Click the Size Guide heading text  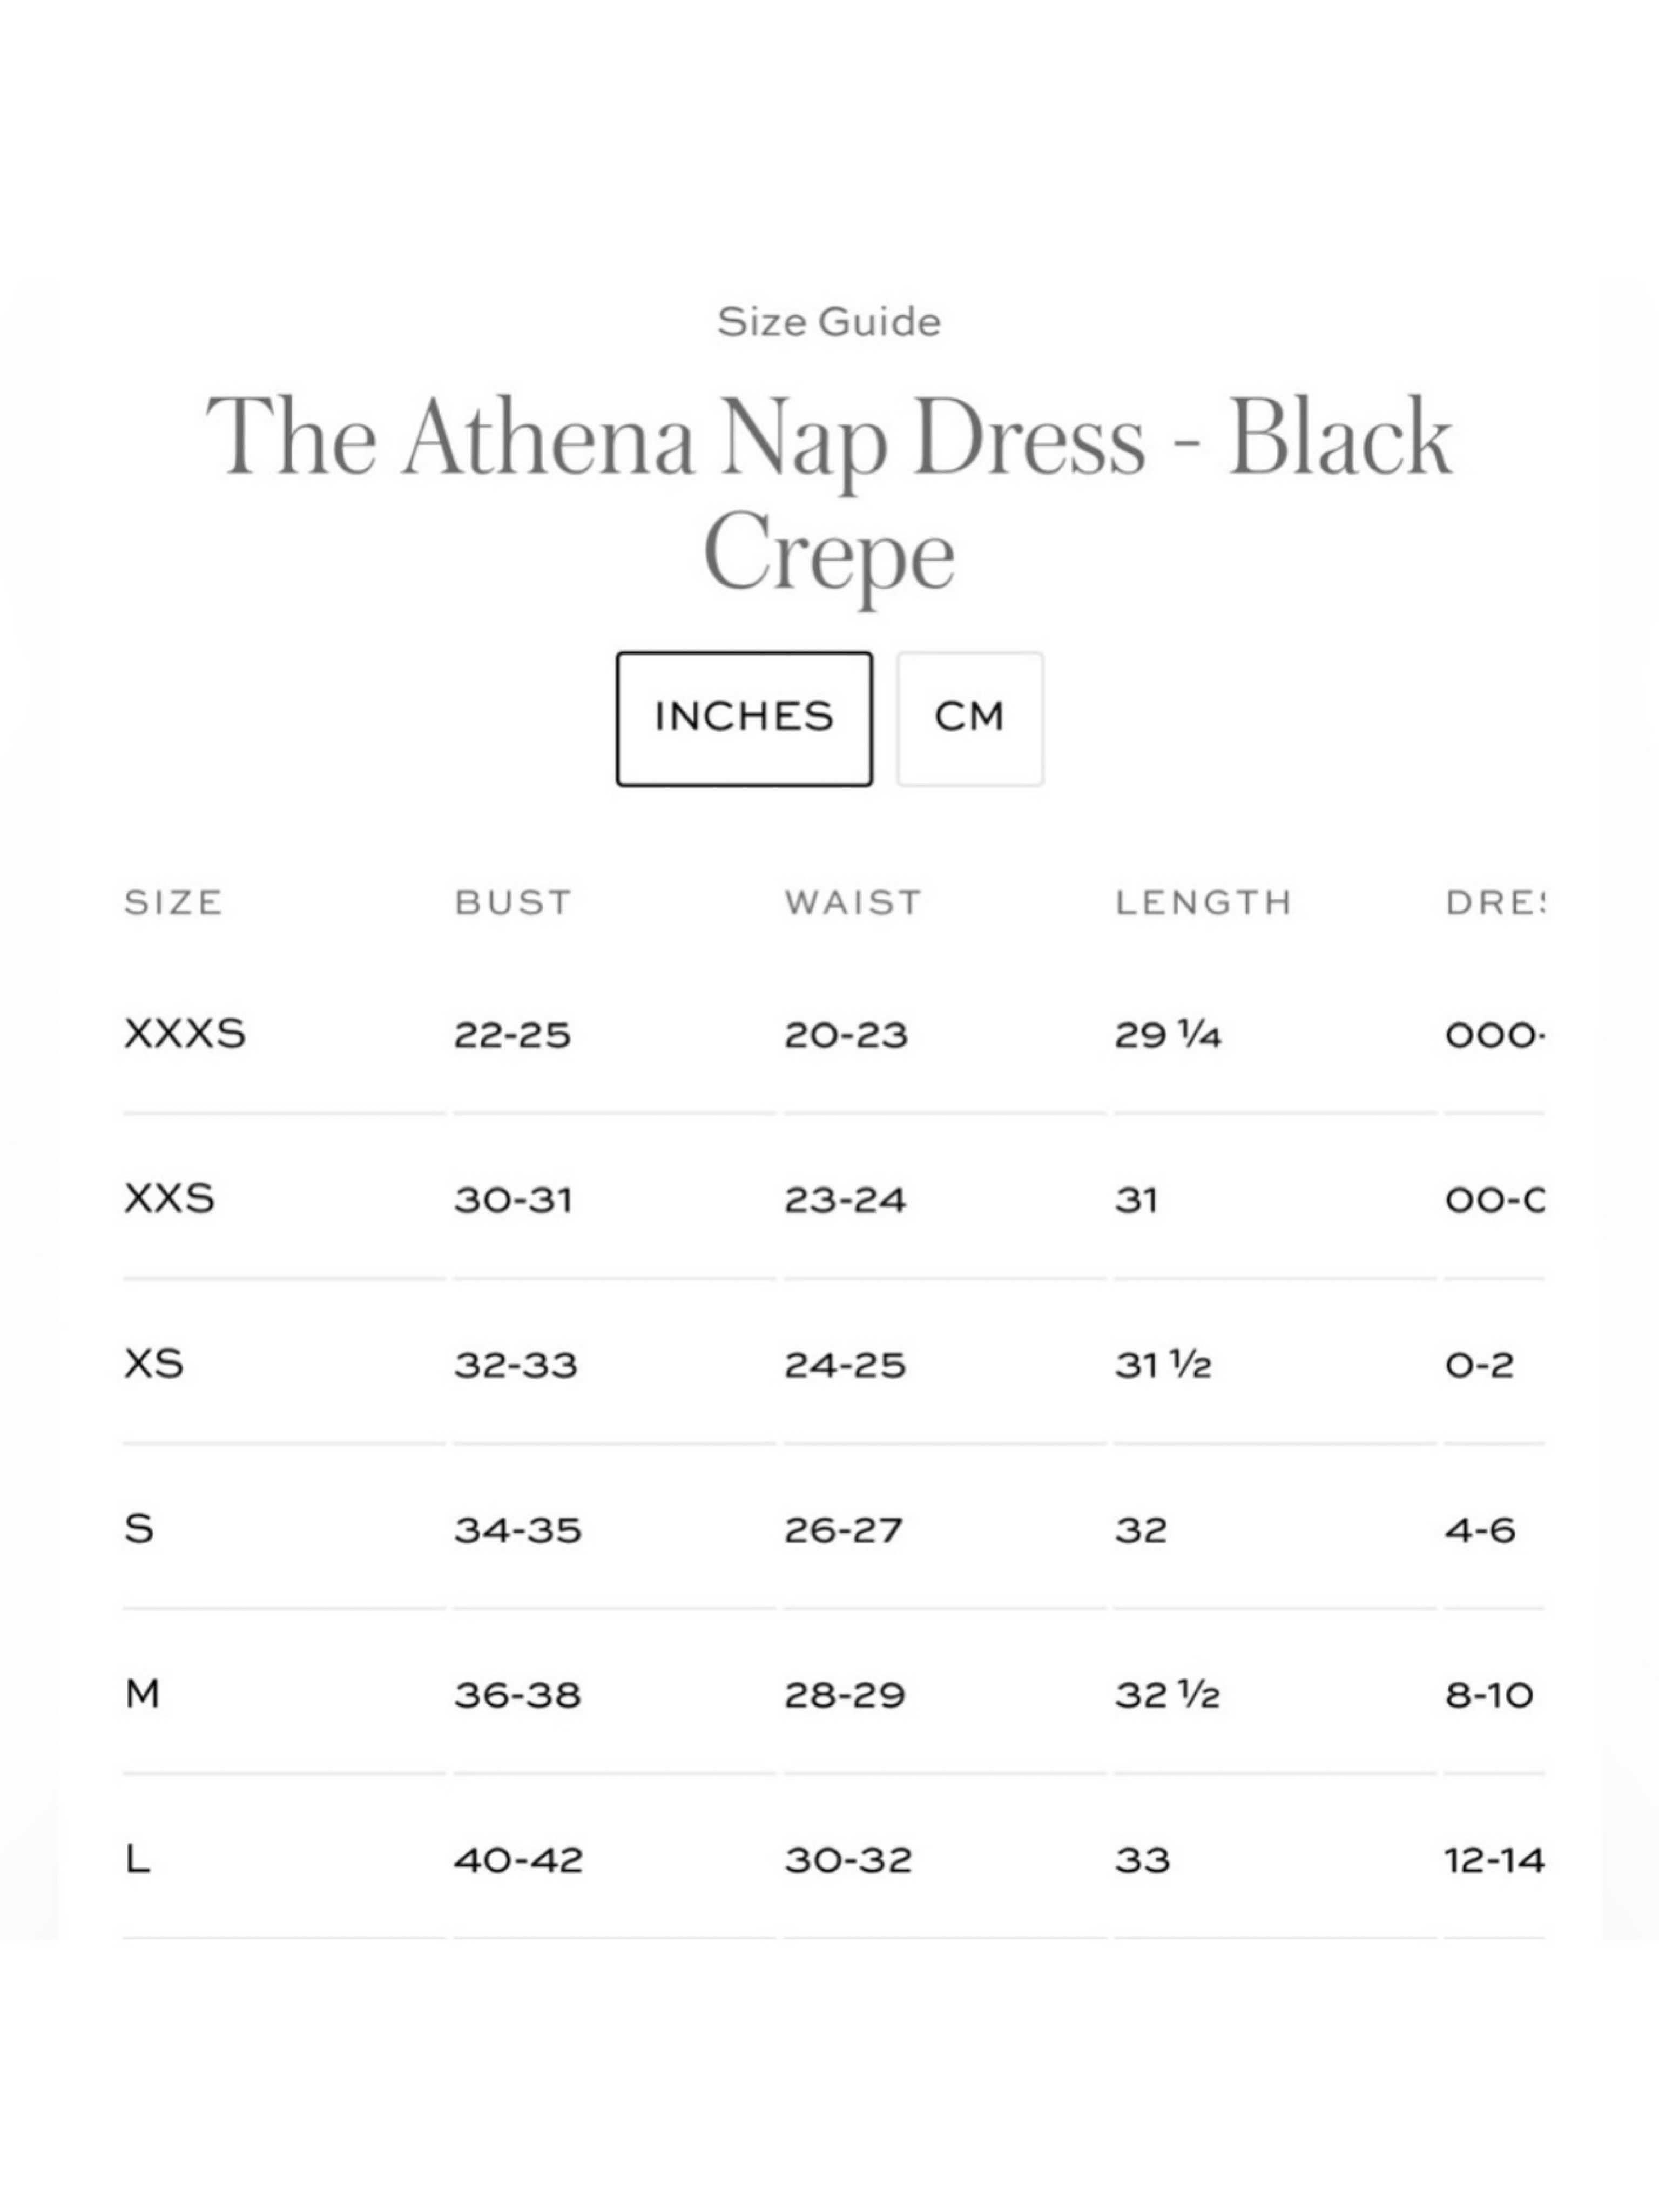(x=829, y=322)
